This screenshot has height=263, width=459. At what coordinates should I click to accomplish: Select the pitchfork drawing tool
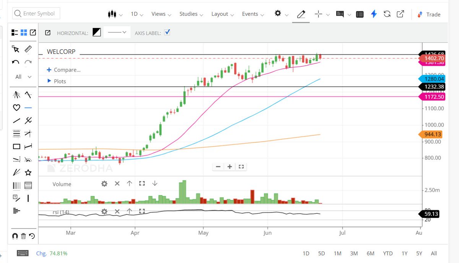16,95
